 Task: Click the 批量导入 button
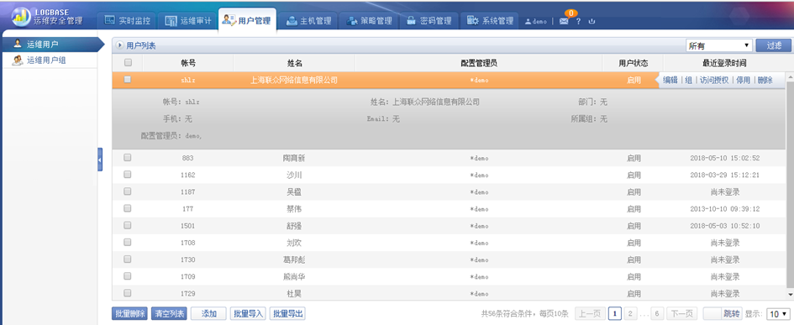click(248, 314)
